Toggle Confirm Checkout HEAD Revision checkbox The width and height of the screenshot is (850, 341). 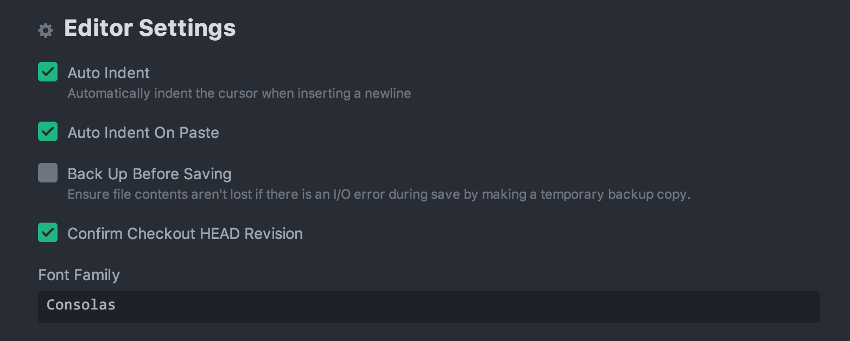click(48, 232)
